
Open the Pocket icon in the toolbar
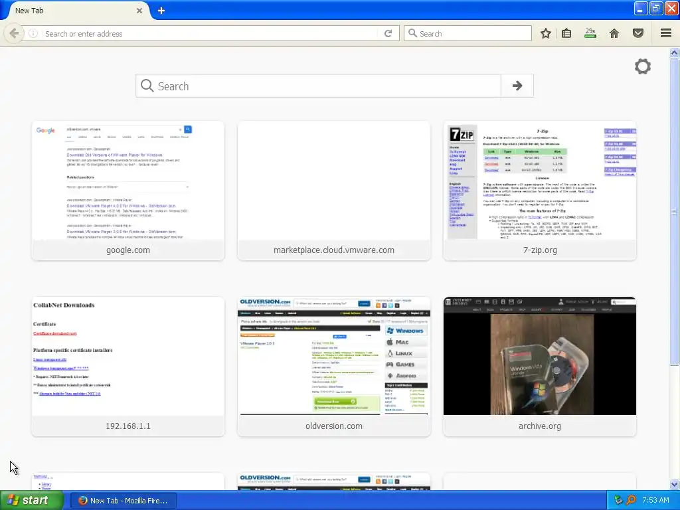(638, 33)
